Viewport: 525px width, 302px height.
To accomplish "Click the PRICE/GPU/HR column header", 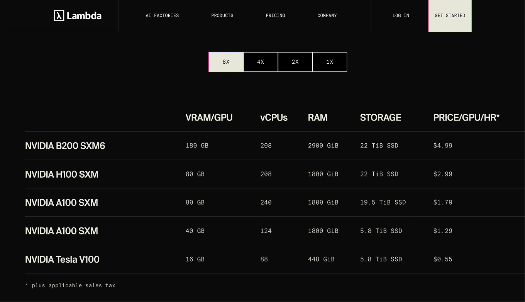I will click(466, 117).
